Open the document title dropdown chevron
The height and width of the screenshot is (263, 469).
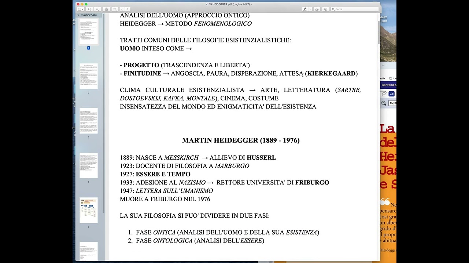pos(251,4)
